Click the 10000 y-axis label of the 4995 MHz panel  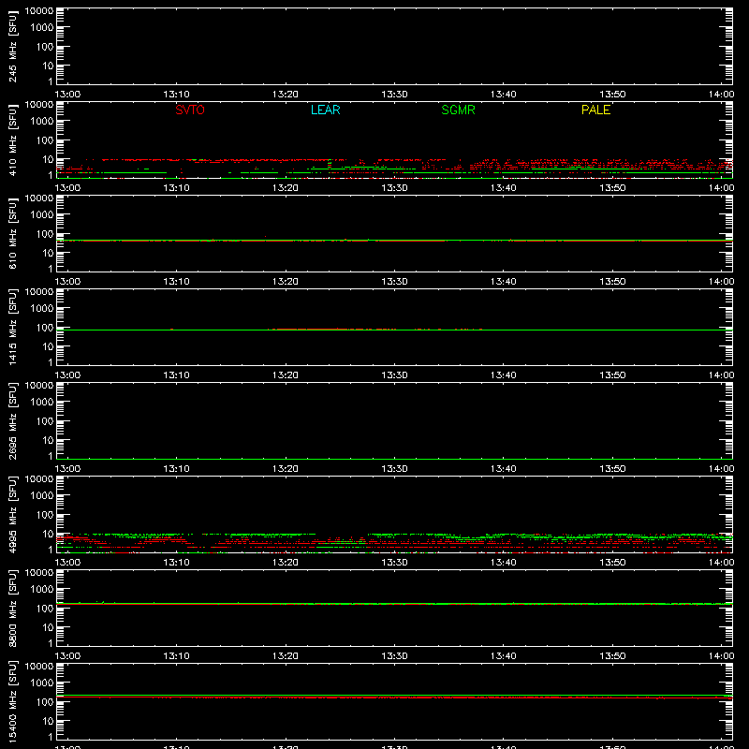[x=39, y=479]
